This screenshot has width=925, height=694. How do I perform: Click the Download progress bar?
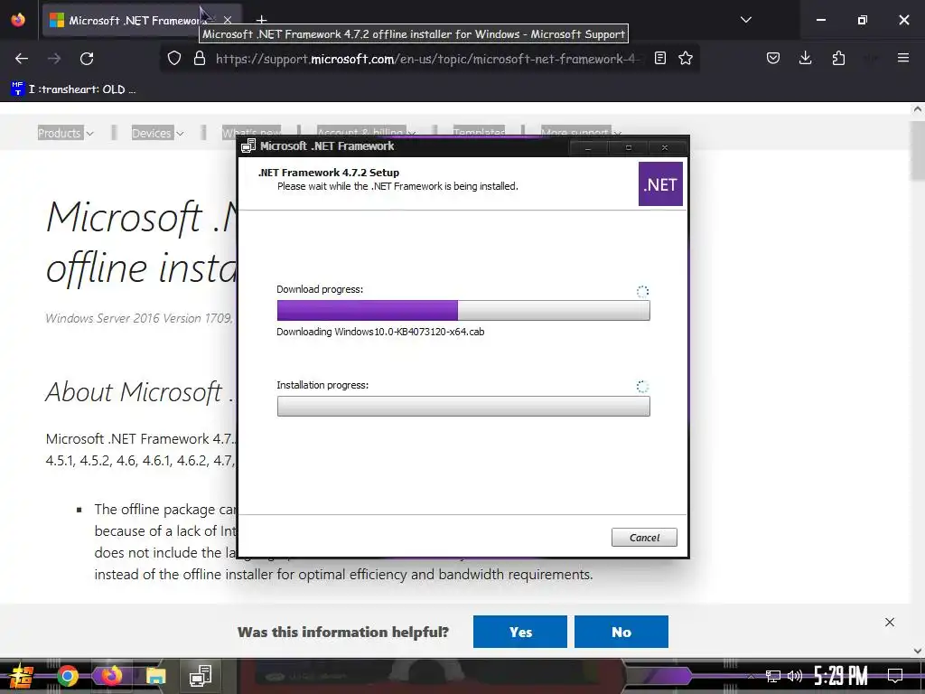[x=463, y=311]
